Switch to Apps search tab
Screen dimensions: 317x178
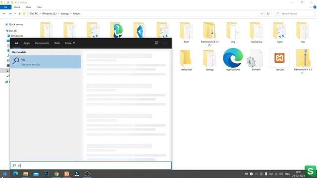pos(26,43)
